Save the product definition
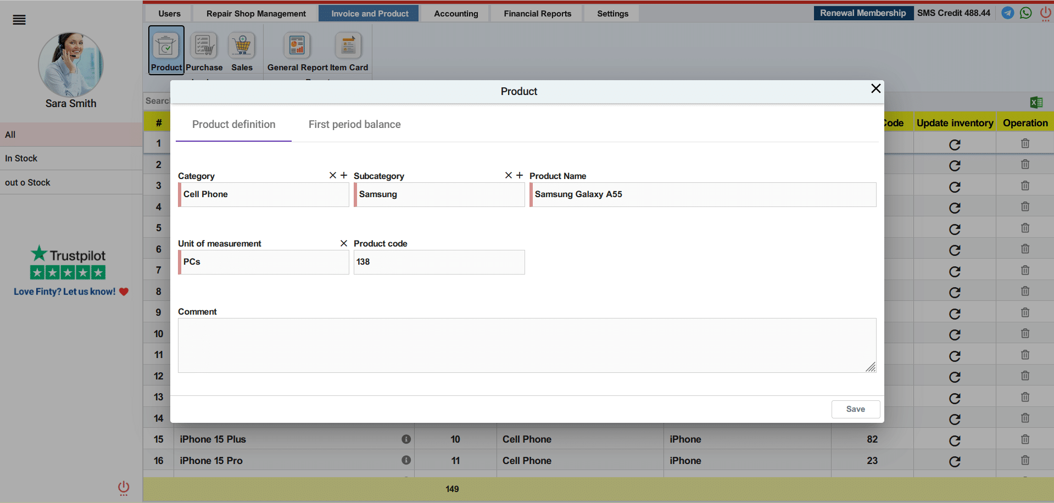 point(855,409)
